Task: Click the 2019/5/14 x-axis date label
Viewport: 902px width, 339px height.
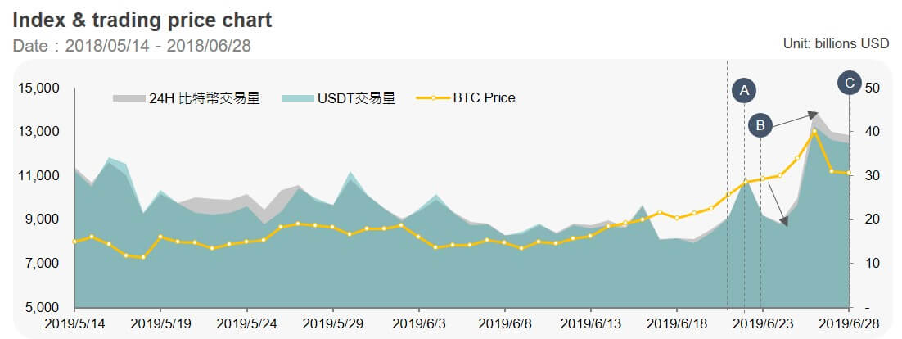Action: (x=74, y=324)
